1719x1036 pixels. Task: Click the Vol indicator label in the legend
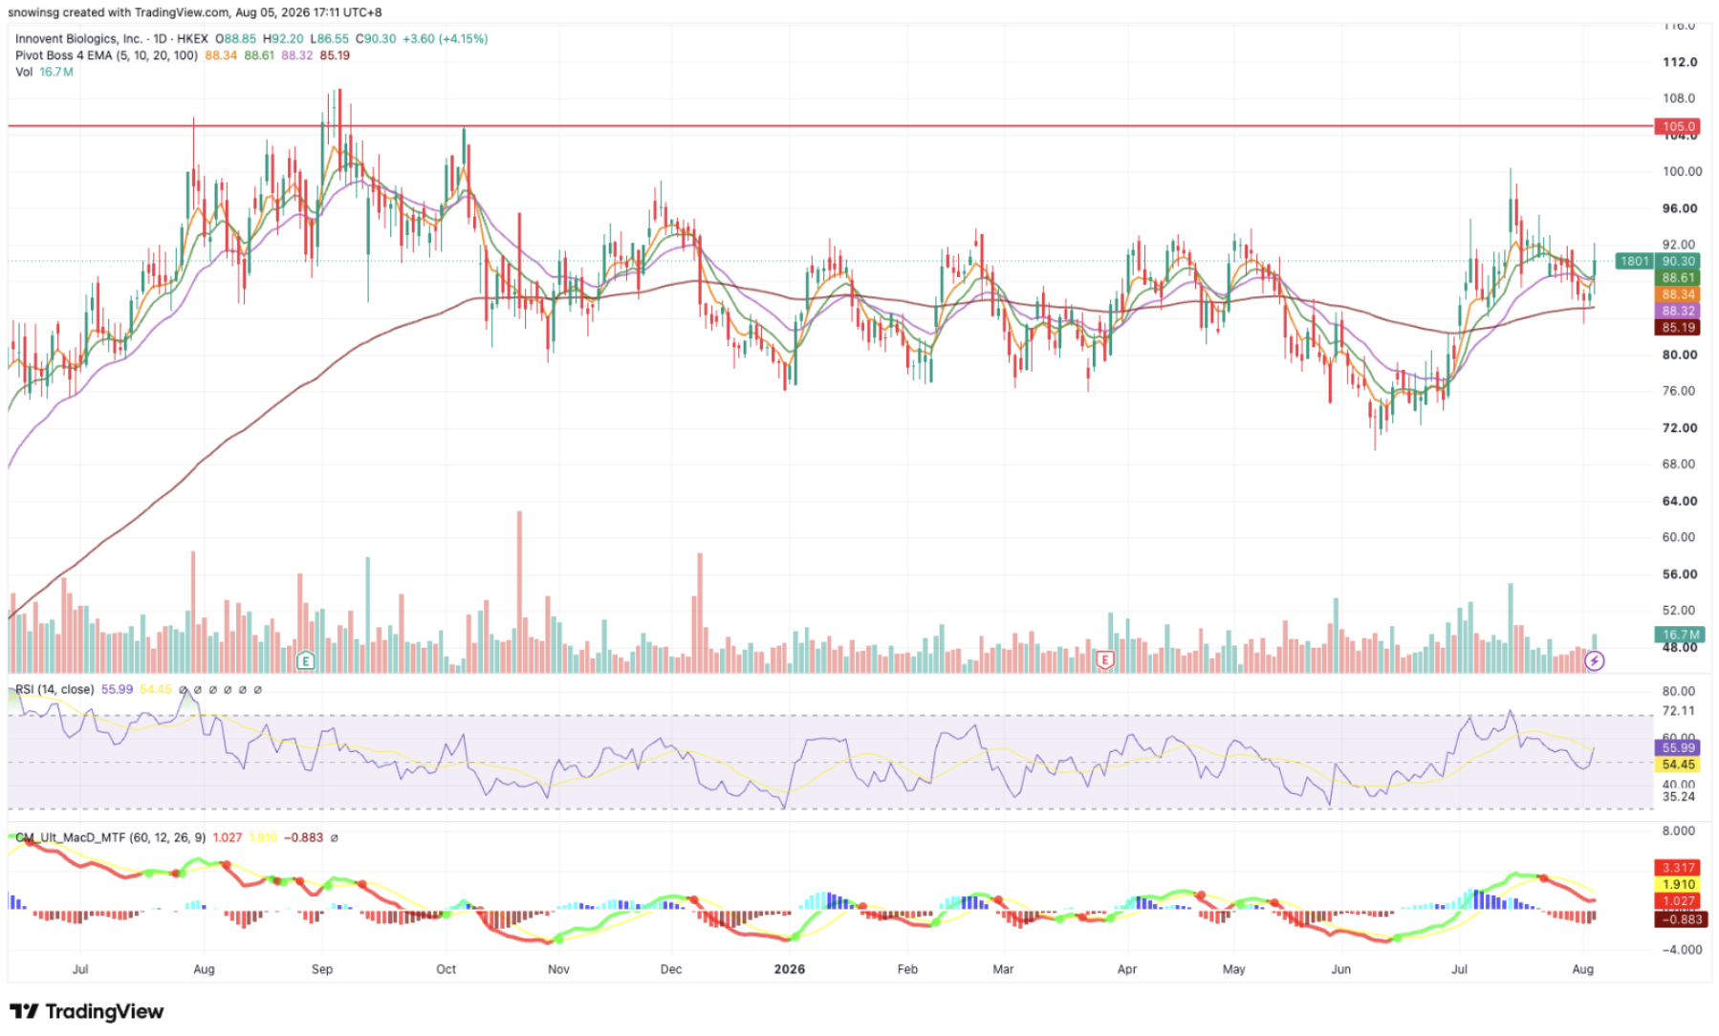(24, 72)
